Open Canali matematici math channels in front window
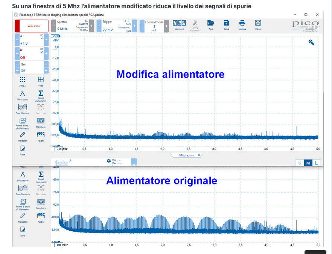The height and width of the screenshot is (254, 332). pyautogui.click(x=41, y=96)
